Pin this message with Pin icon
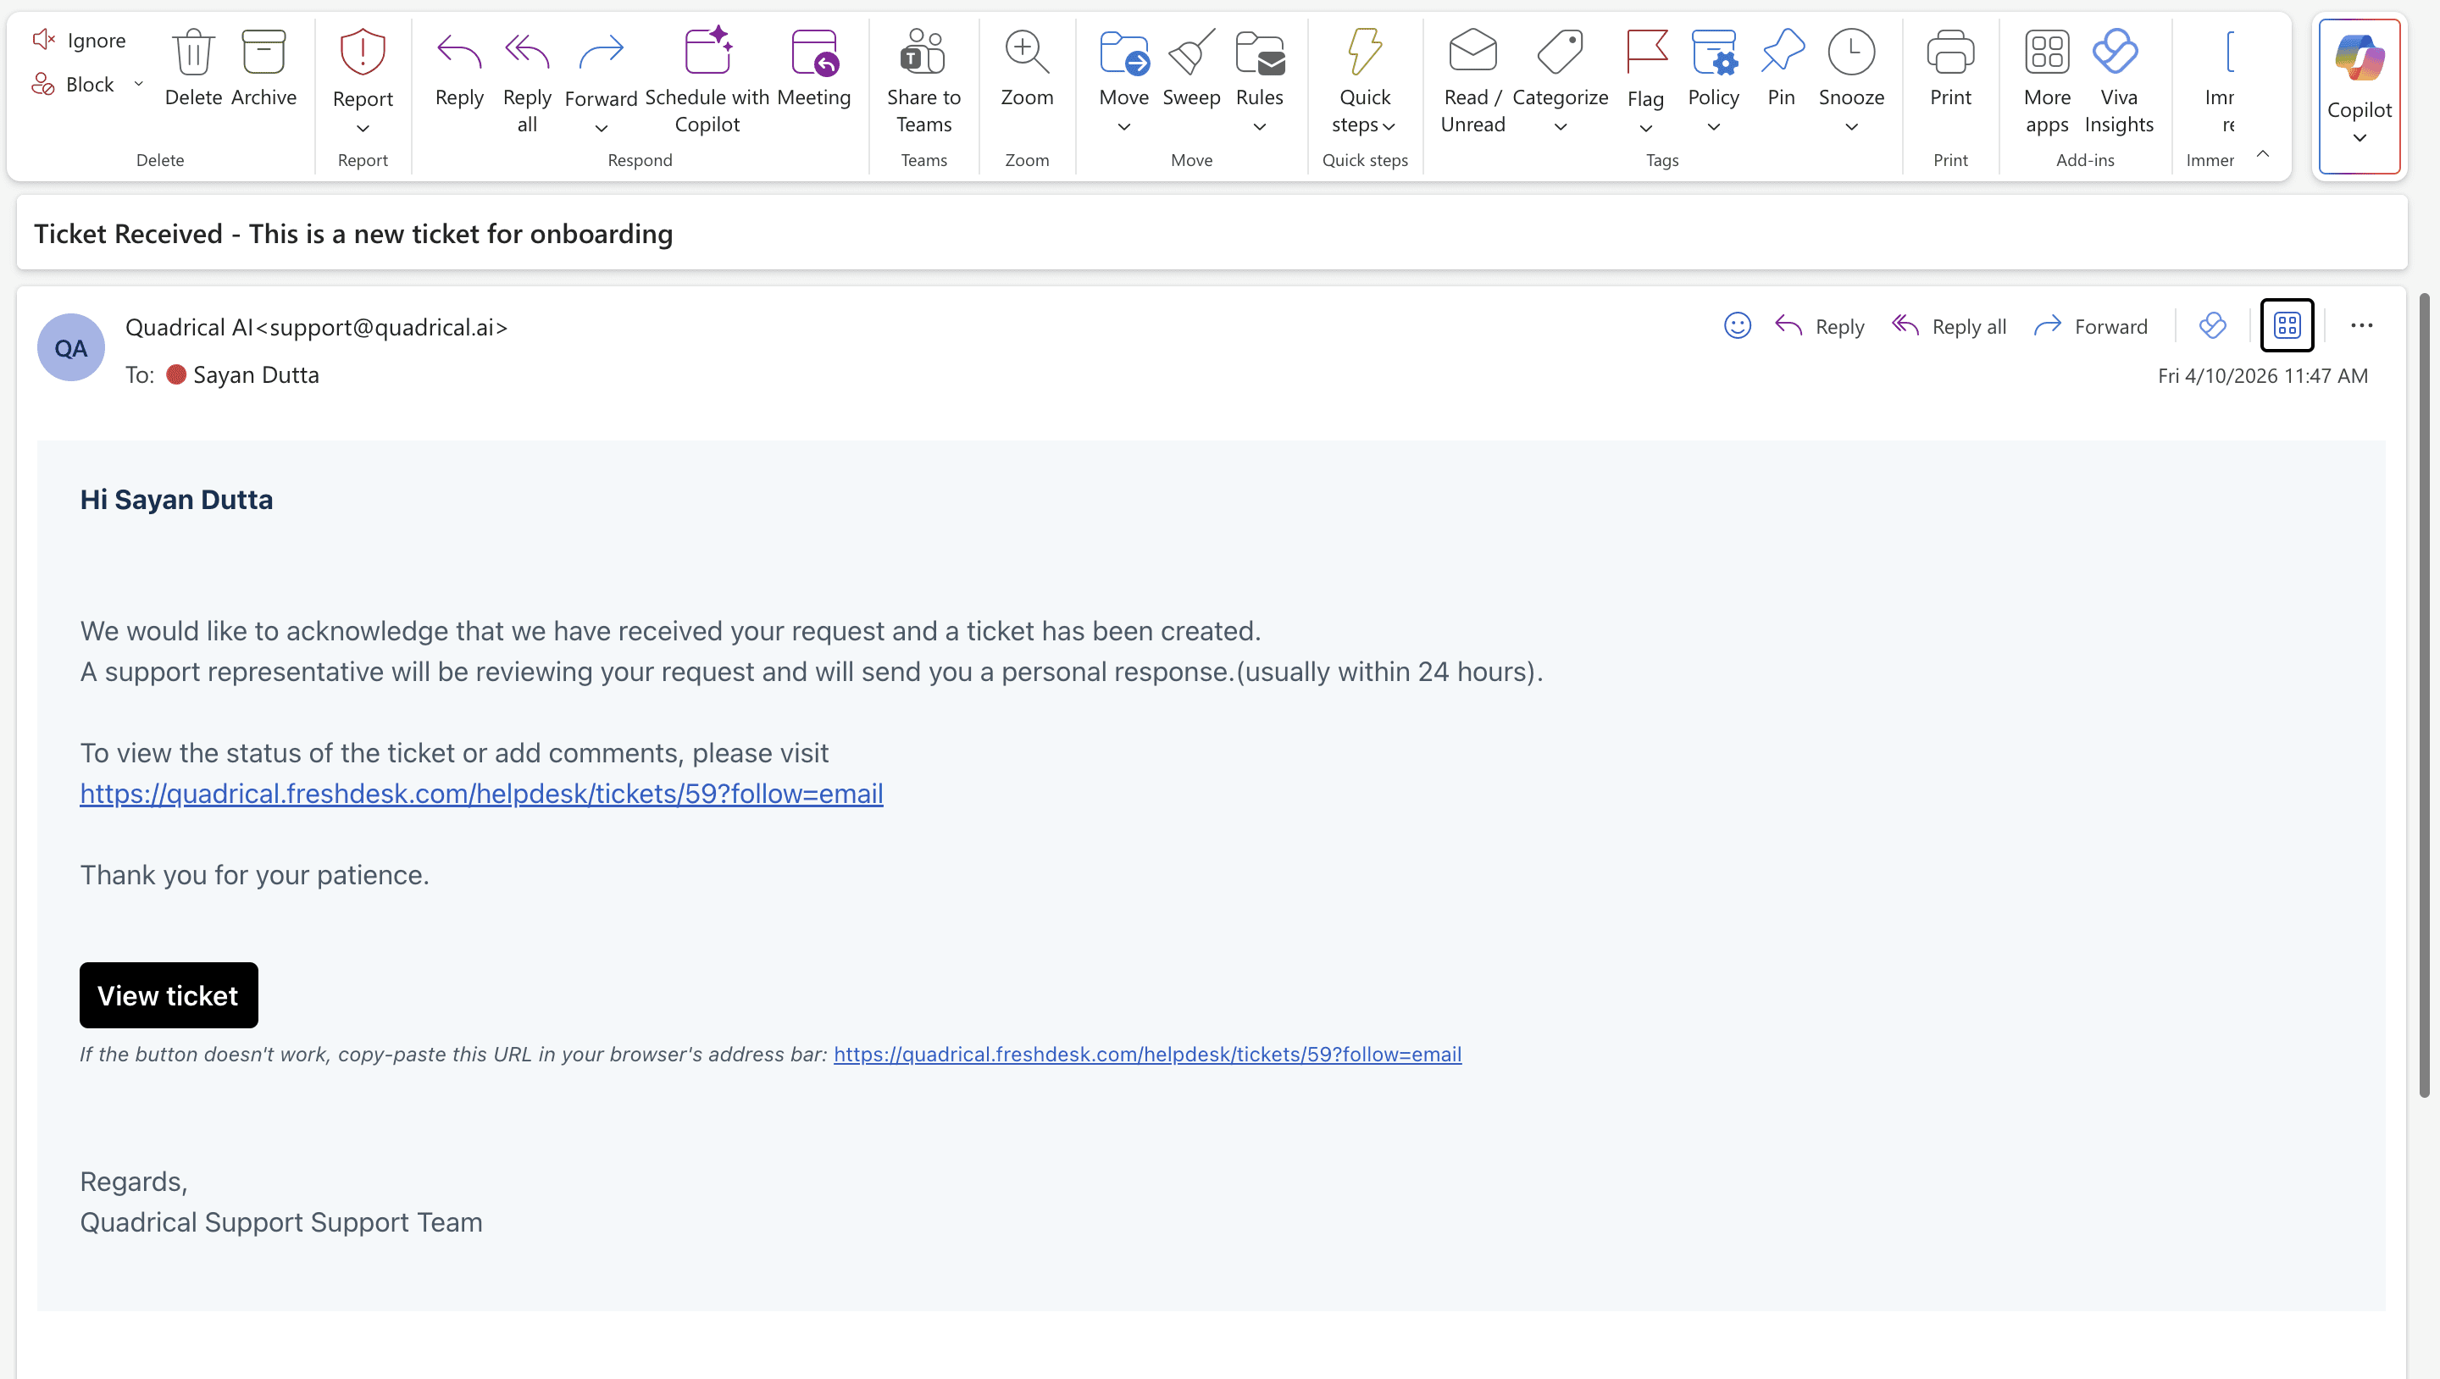The width and height of the screenshot is (2440, 1379). (1781, 52)
